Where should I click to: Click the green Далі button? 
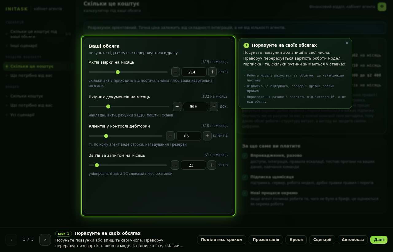coord(379,240)
